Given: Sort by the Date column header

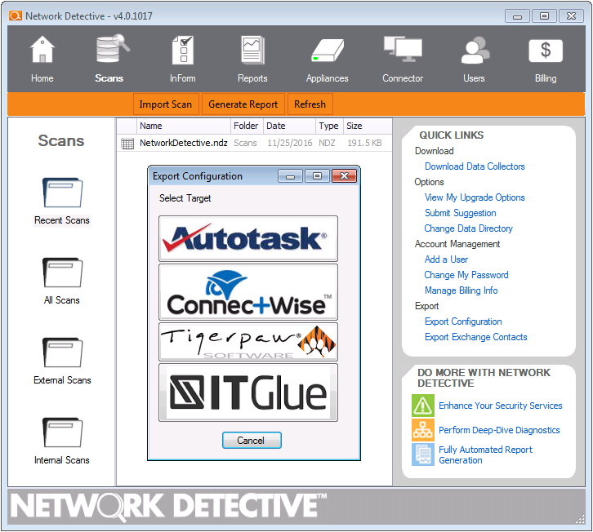Looking at the screenshot, I should (x=289, y=126).
